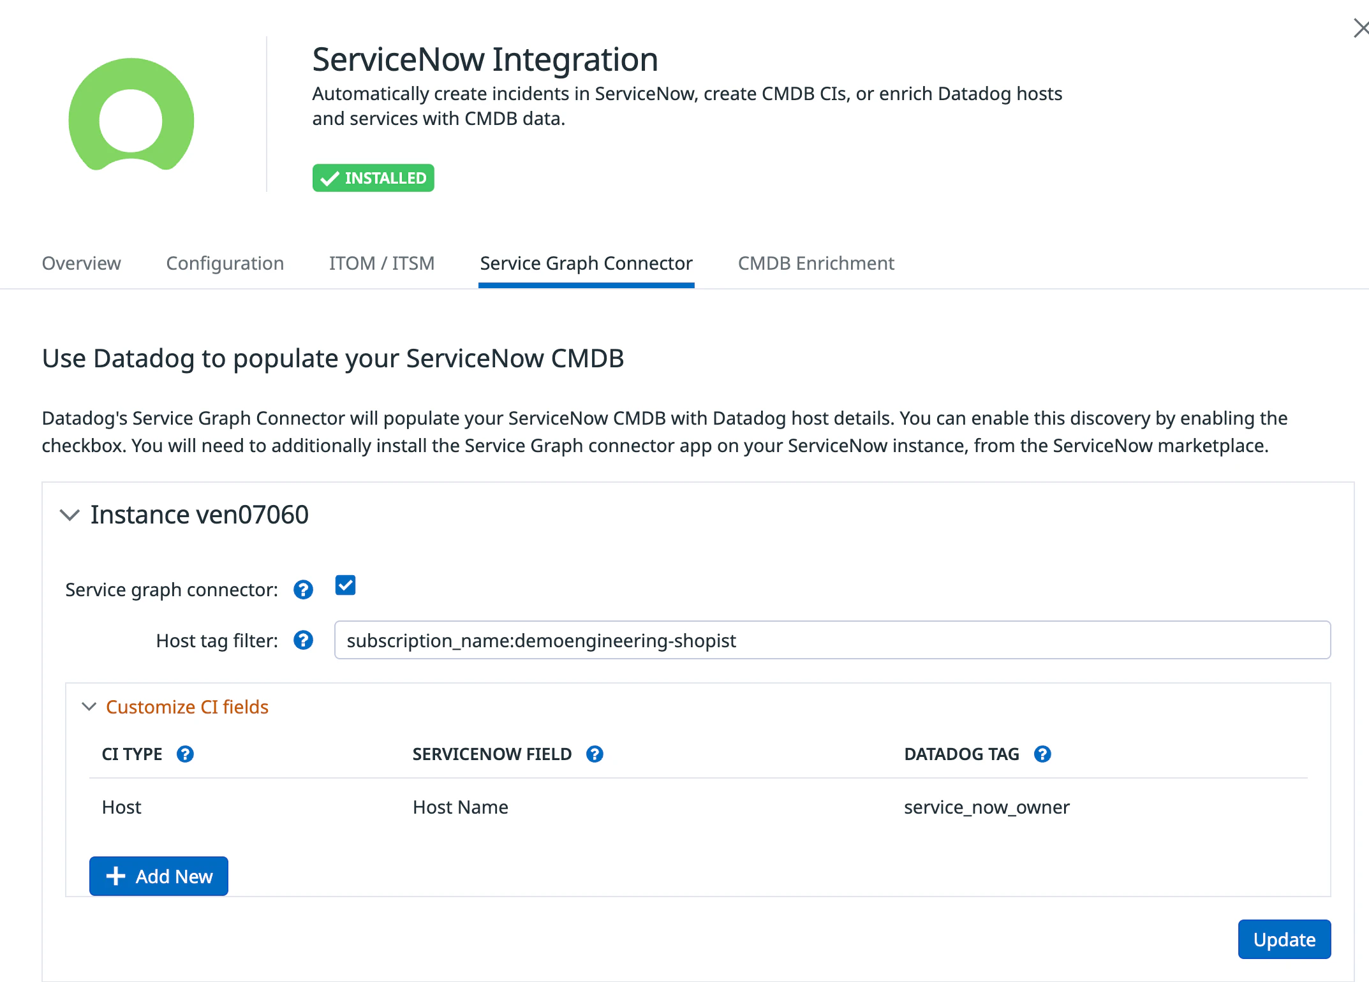Click the Add New button
Image resolution: width=1369 pixels, height=982 pixels.
[159, 876]
